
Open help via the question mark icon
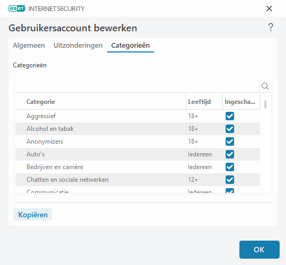271,28
